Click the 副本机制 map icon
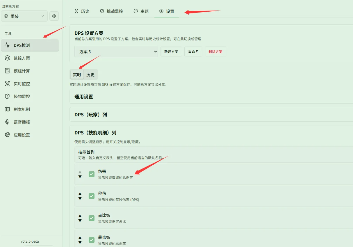353x247 pixels. pyautogui.click(x=7, y=109)
